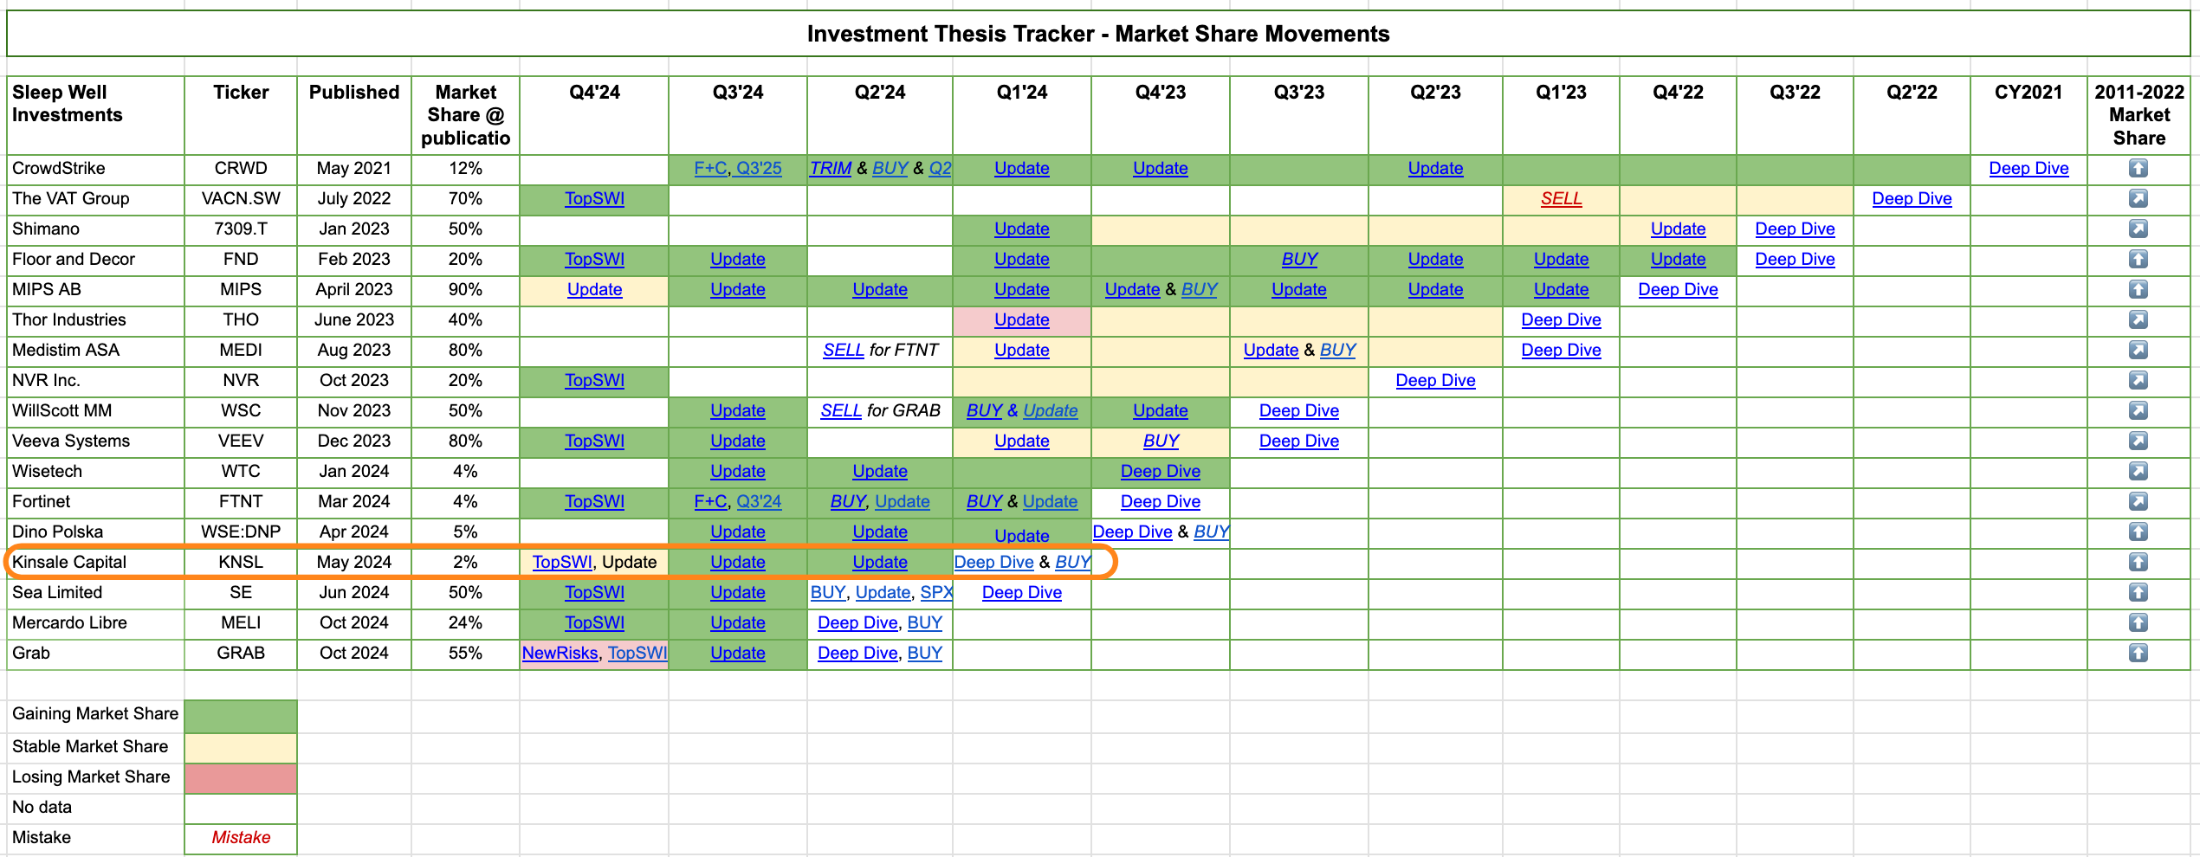Open Veeva Systems BUY link in Q4'23
Screen dimensions: 2200x857
coord(1161,441)
